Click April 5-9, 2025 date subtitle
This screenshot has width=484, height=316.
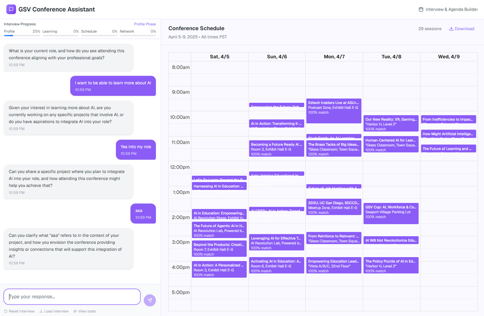click(x=183, y=37)
